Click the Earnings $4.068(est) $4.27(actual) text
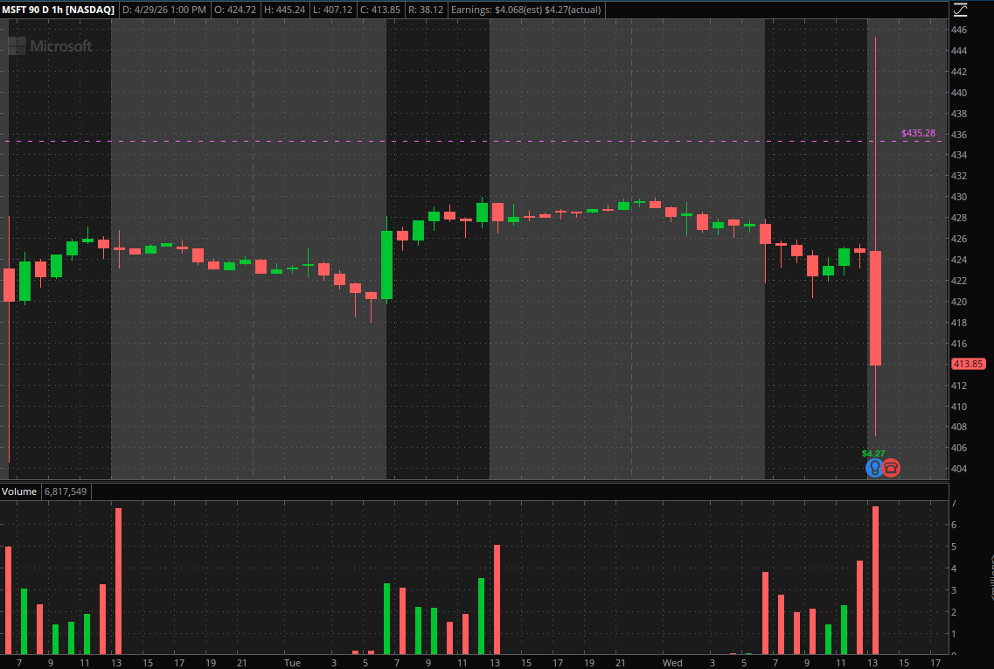 [x=525, y=10]
